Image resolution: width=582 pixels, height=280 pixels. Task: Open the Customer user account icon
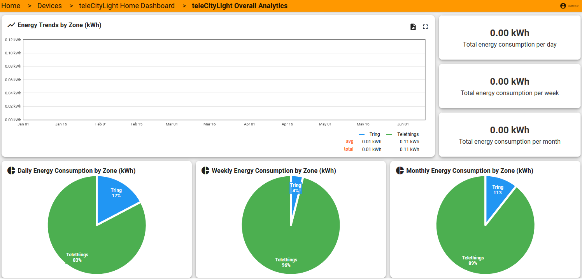point(563,6)
